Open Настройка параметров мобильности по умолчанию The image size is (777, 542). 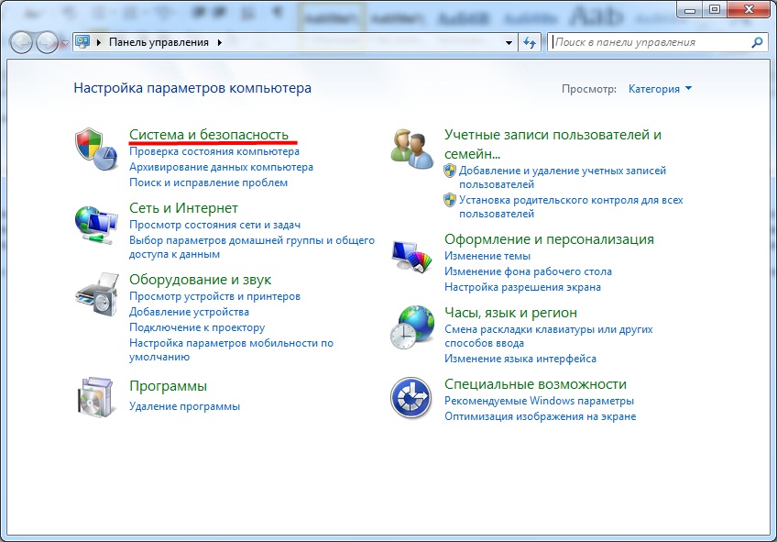point(231,349)
